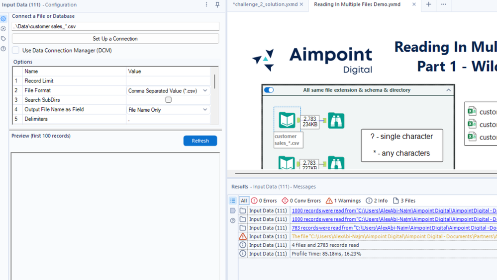Select first Browse tool with binoculars
The image size is (497, 280).
336,120
